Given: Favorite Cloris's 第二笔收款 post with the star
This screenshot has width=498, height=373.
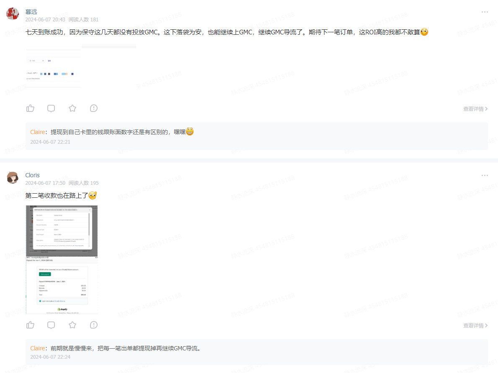Looking at the screenshot, I should coord(72,325).
